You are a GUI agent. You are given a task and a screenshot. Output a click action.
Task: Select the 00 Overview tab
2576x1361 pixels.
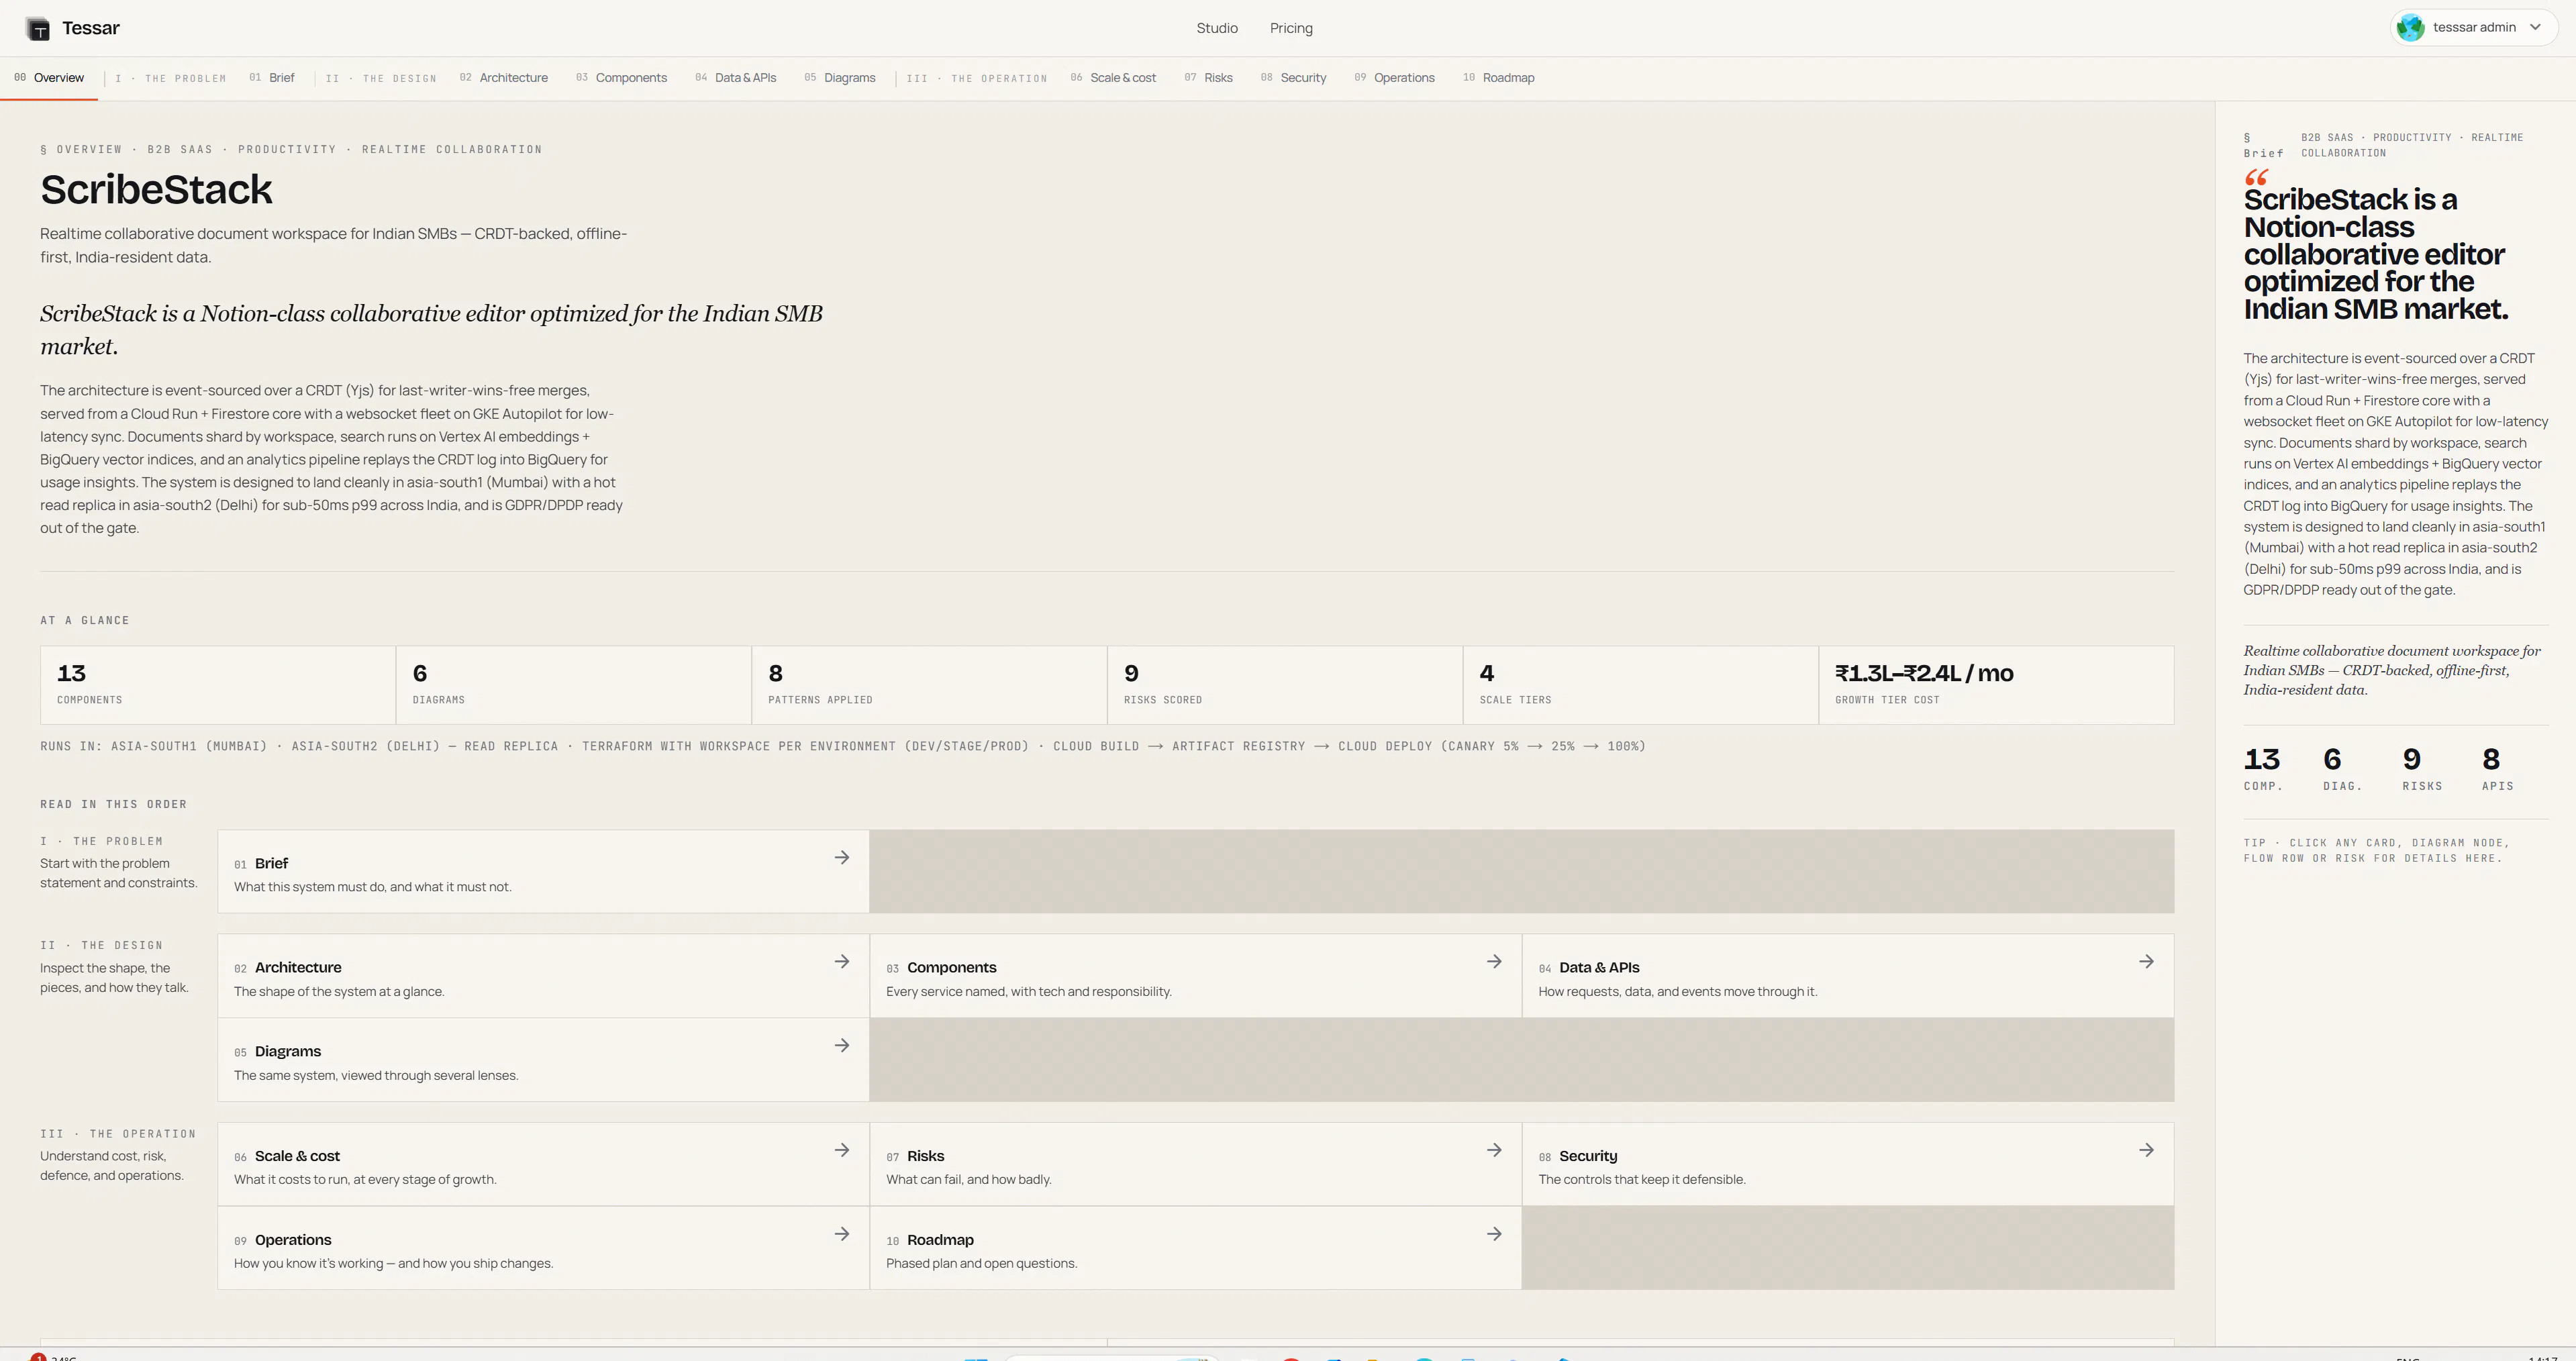click(49, 78)
